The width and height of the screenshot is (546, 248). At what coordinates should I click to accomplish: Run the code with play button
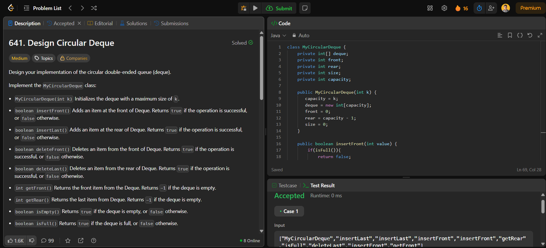pos(255,8)
